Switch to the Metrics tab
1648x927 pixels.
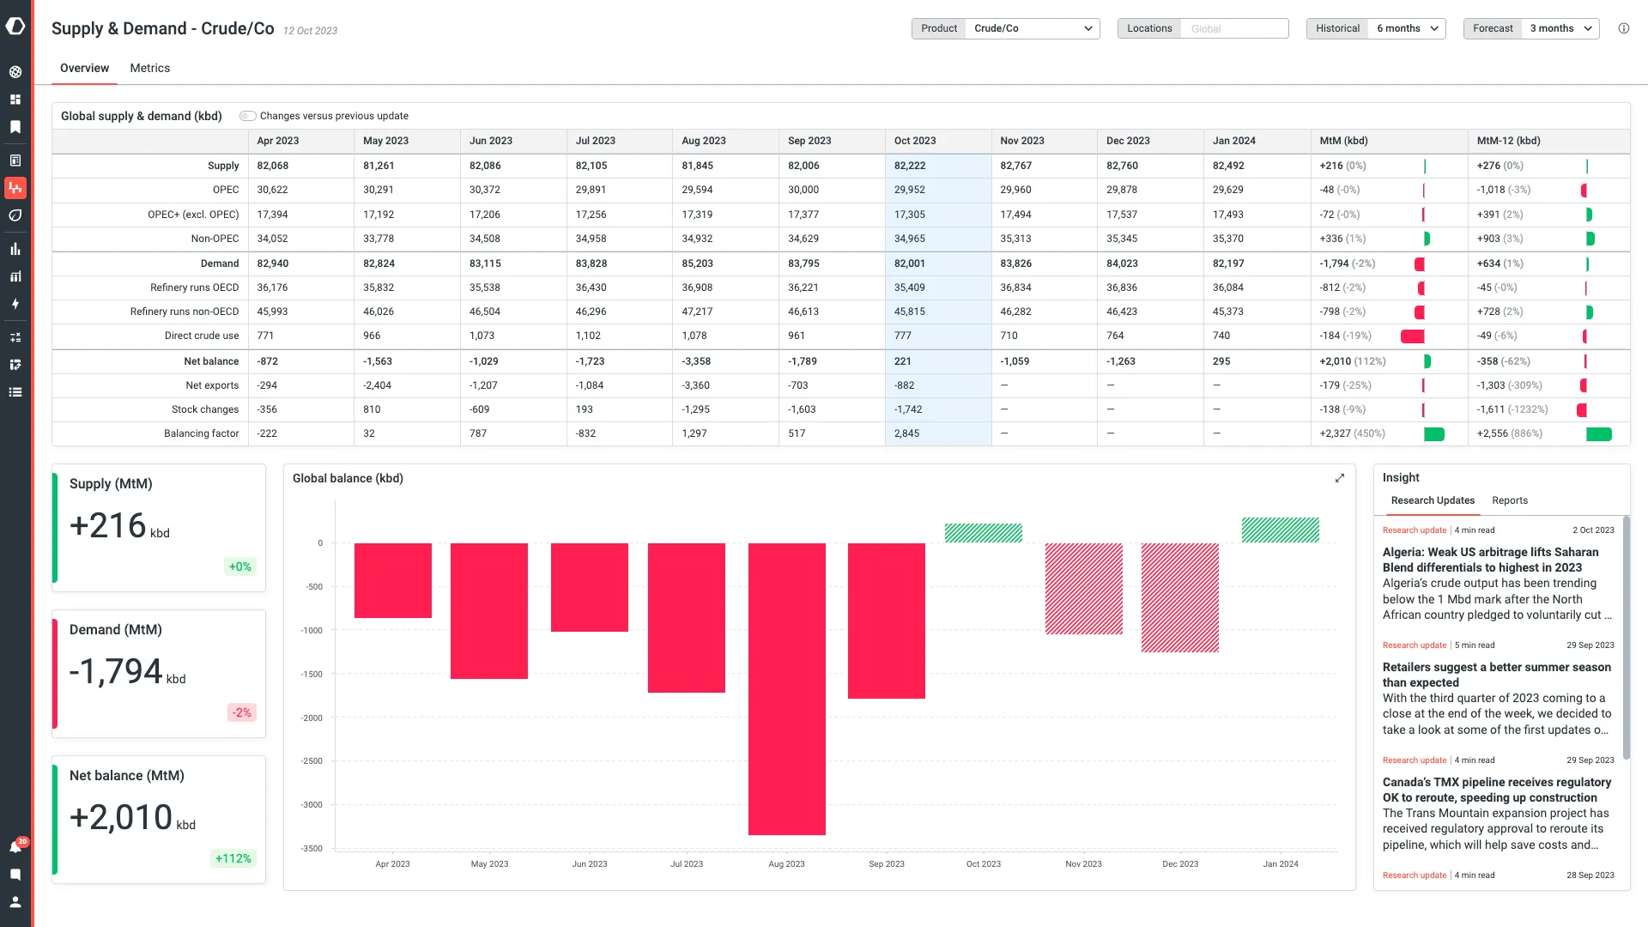pos(149,68)
